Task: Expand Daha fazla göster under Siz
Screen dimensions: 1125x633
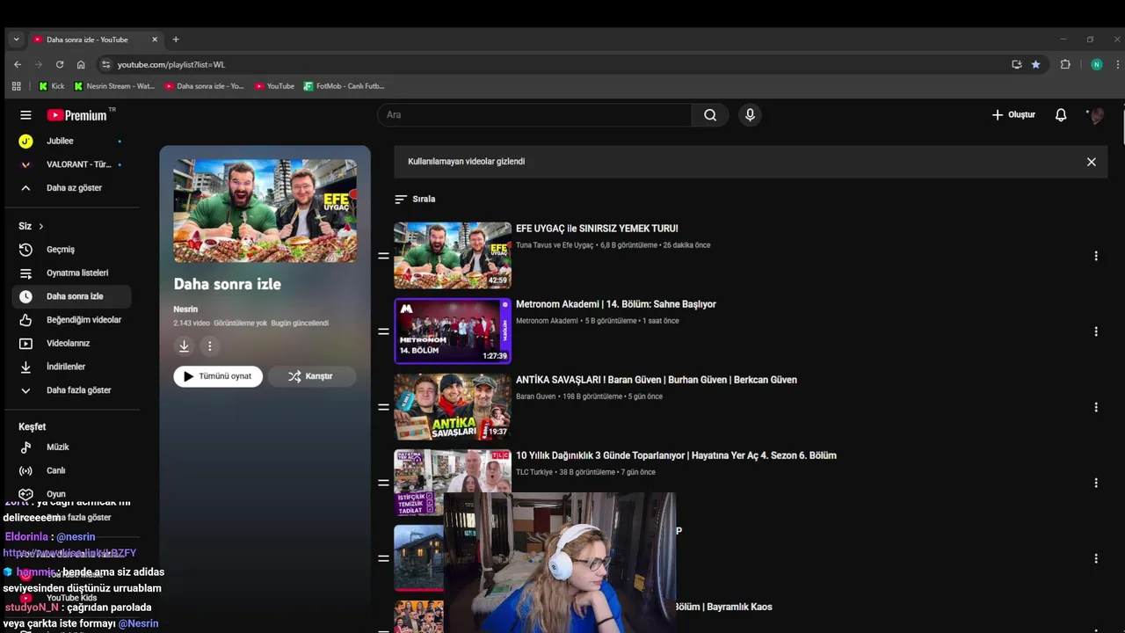Action: click(72, 390)
